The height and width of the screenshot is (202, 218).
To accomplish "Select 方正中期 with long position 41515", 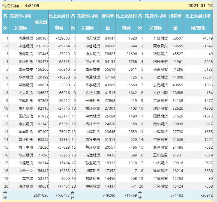I will 93,93.
